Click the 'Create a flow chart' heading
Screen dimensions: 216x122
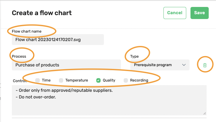pyautogui.click(x=42, y=13)
